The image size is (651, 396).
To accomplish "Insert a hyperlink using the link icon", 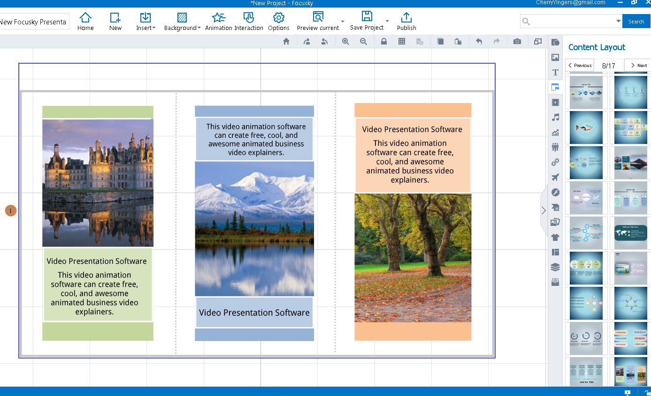I will tap(555, 162).
